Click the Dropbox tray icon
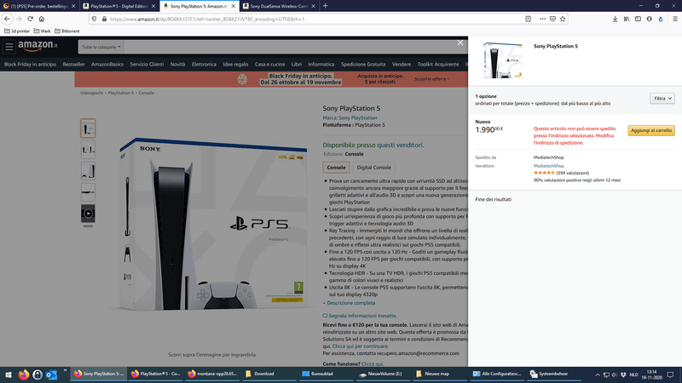This screenshot has width=682, height=383. [x=623, y=374]
